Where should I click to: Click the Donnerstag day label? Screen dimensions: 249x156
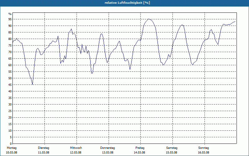[x=107, y=148]
